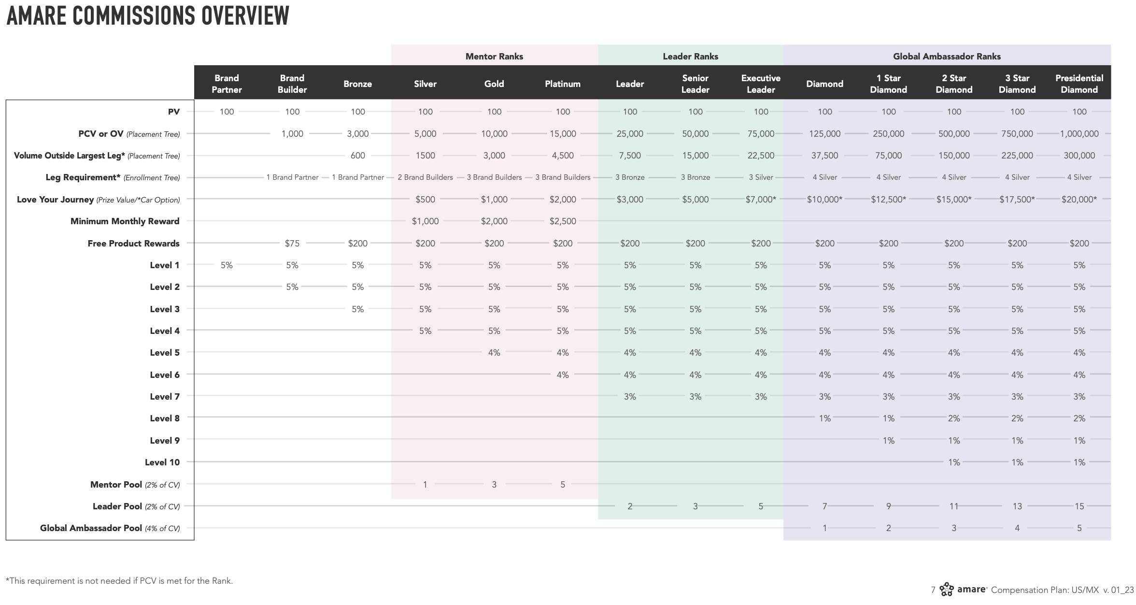The image size is (1136, 605).
Task: Click the Mentor Ranks header label
Action: click(x=494, y=57)
